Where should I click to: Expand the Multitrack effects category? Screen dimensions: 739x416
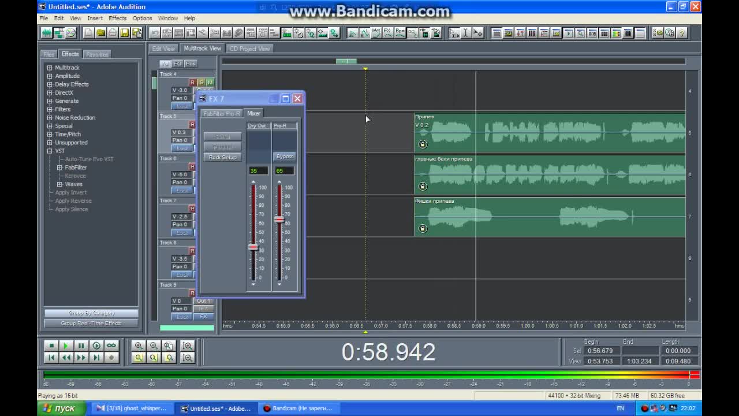click(50, 68)
